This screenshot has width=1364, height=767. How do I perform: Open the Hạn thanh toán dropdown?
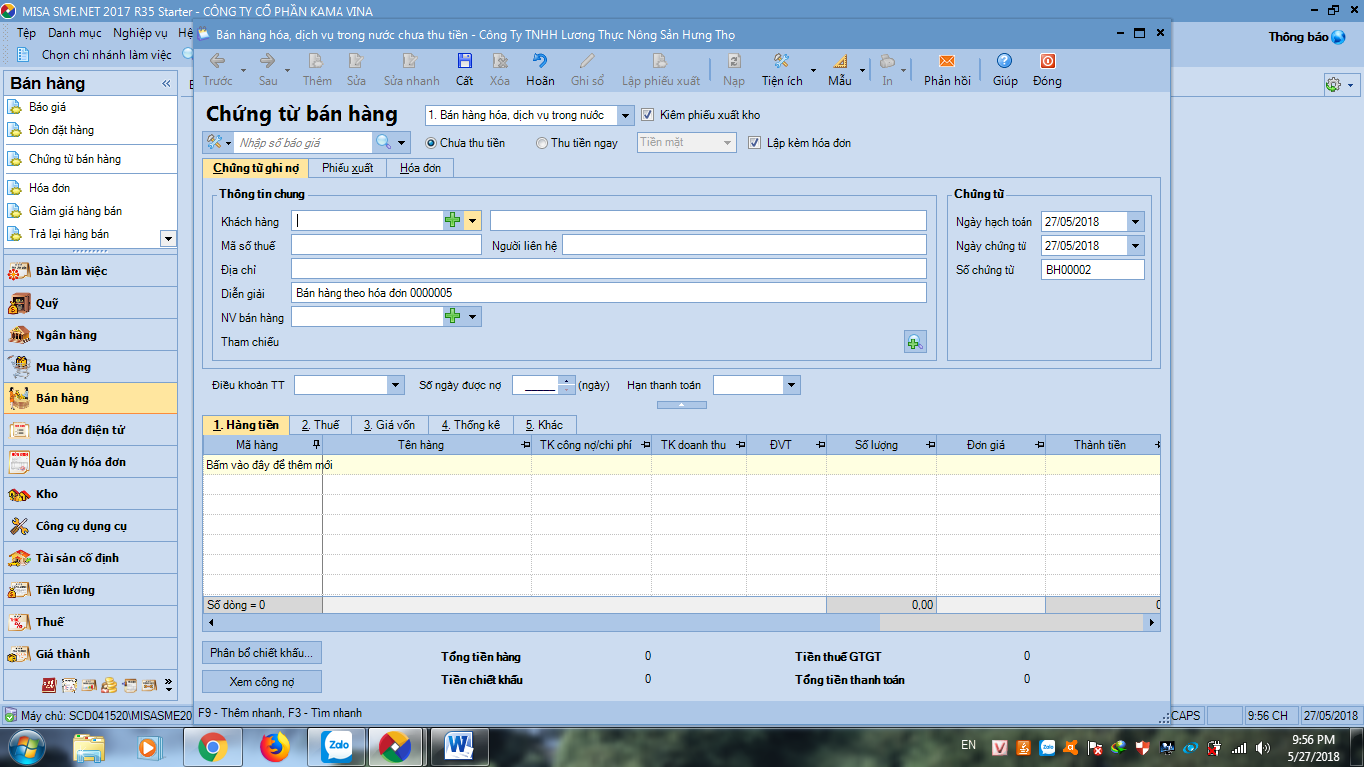tap(792, 385)
